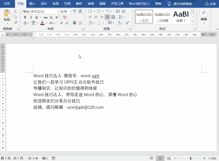Viewport: 219px width, 161px height.
Task: Insert an enclosed character
Action: [x=80, y=23]
